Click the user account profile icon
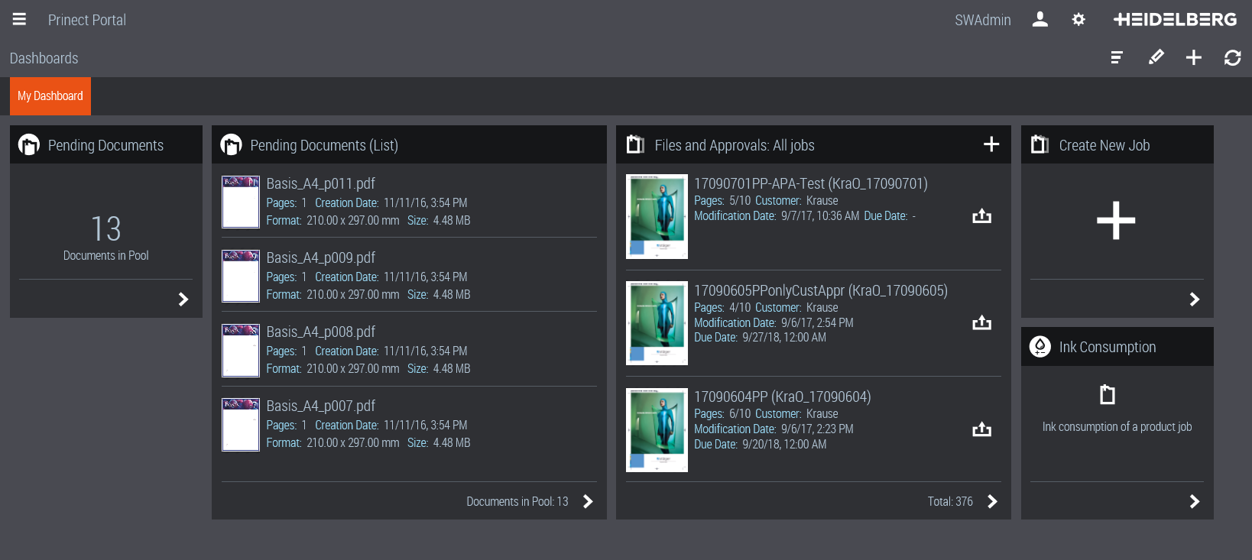 pos(1040,19)
